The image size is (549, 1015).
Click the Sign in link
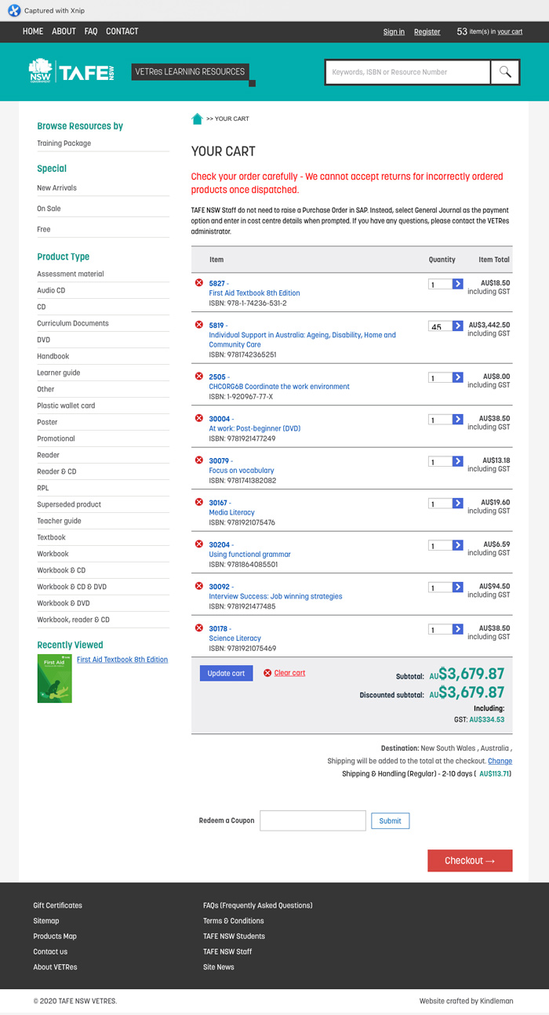[x=394, y=32]
